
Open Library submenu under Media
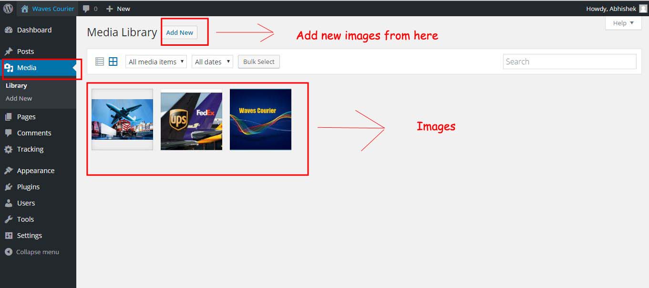pos(16,86)
